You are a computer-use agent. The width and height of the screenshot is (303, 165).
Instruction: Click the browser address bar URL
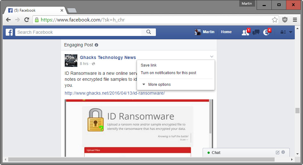tap(83, 20)
